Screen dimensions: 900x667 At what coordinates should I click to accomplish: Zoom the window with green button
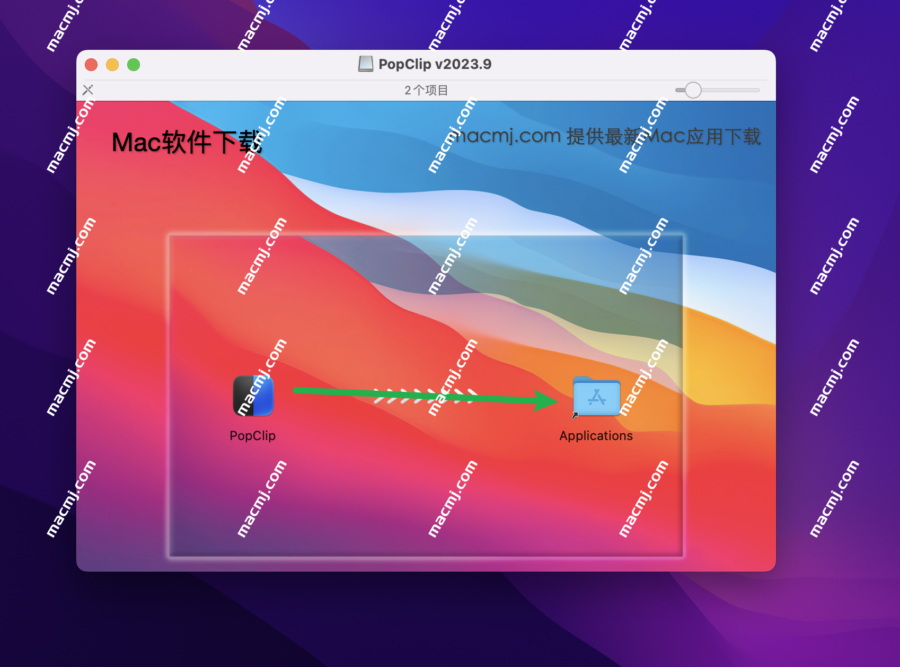[x=134, y=65]
